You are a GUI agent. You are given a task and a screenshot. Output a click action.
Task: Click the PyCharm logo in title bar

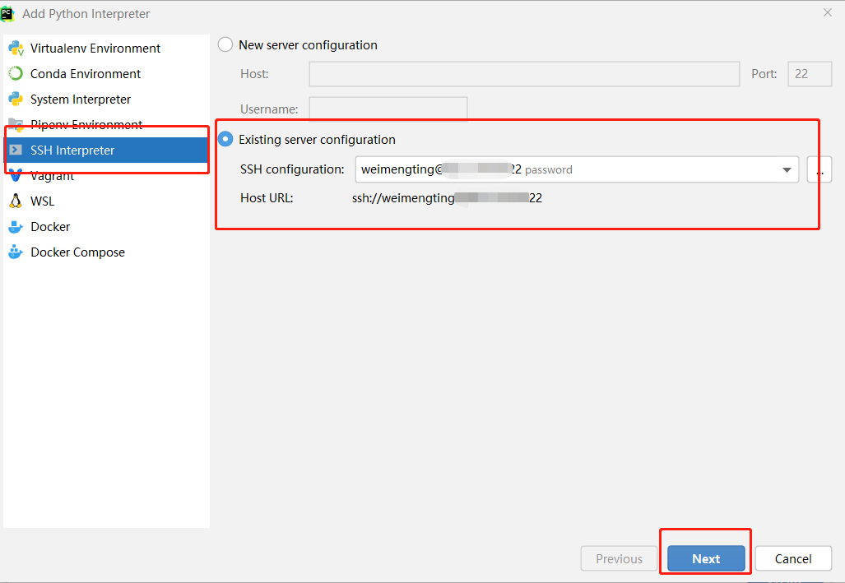click(x=7, y=13)
